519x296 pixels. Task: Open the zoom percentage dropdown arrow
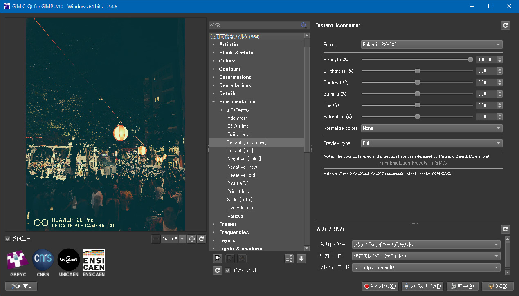(x=182, y=239)
